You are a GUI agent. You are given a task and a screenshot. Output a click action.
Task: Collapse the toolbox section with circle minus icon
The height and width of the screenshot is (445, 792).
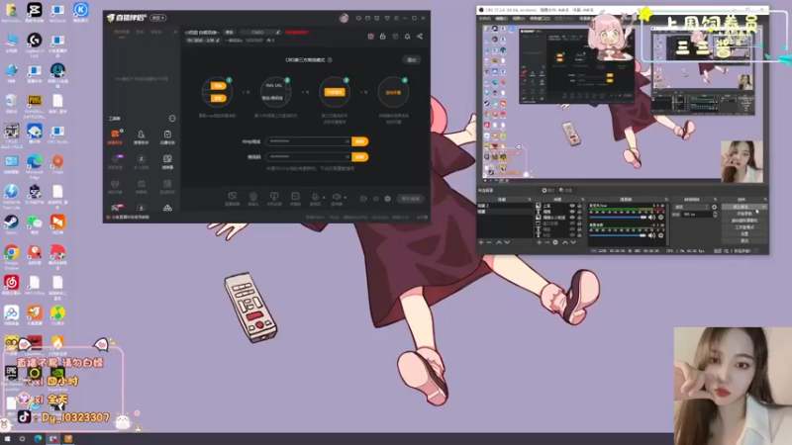pyautogui.click(x=172, y=118)
